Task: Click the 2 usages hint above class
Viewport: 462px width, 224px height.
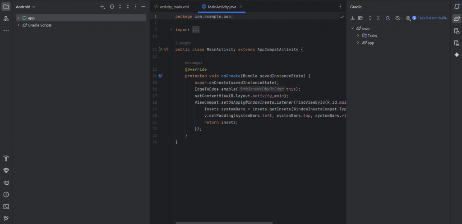Action: point(183,43)
